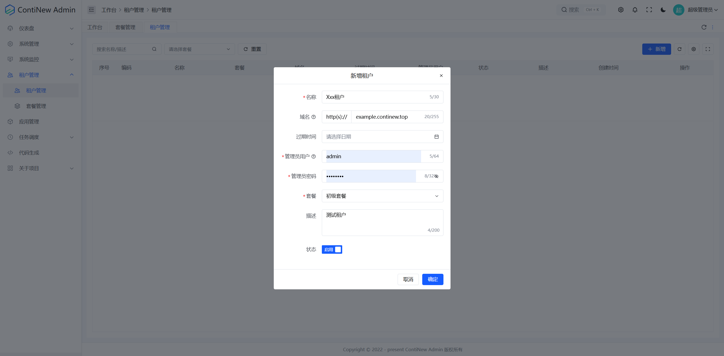This screenshot has width=724, height=356.
Task: Open the 套餐 dropdown showing 初级套餐
Action: tap(382, 196)
